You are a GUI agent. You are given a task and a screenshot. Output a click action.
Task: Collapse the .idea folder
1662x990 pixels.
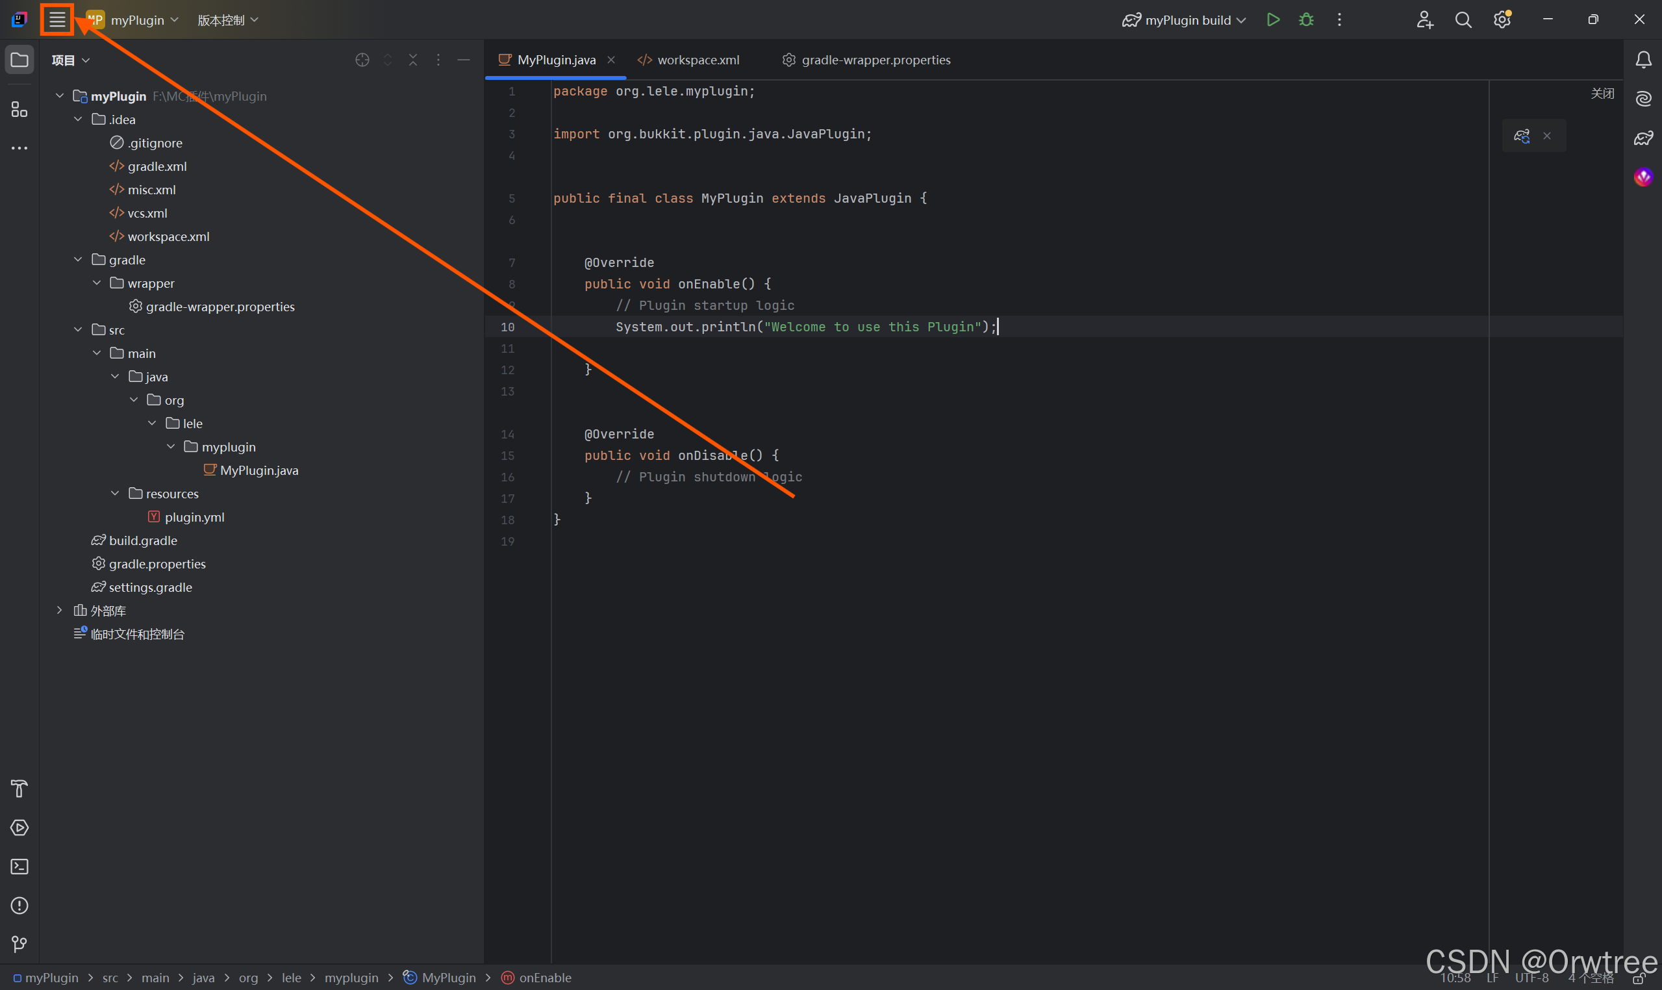pyautogui.click(x=78, y=120)
